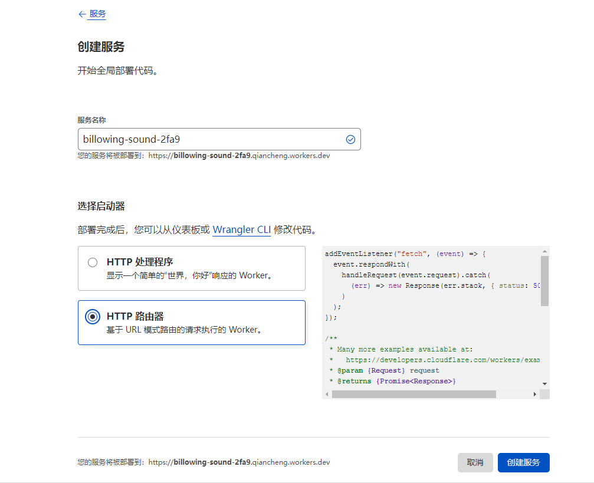Click the 开始全局部署代码 subtitle text

(118, 71)
